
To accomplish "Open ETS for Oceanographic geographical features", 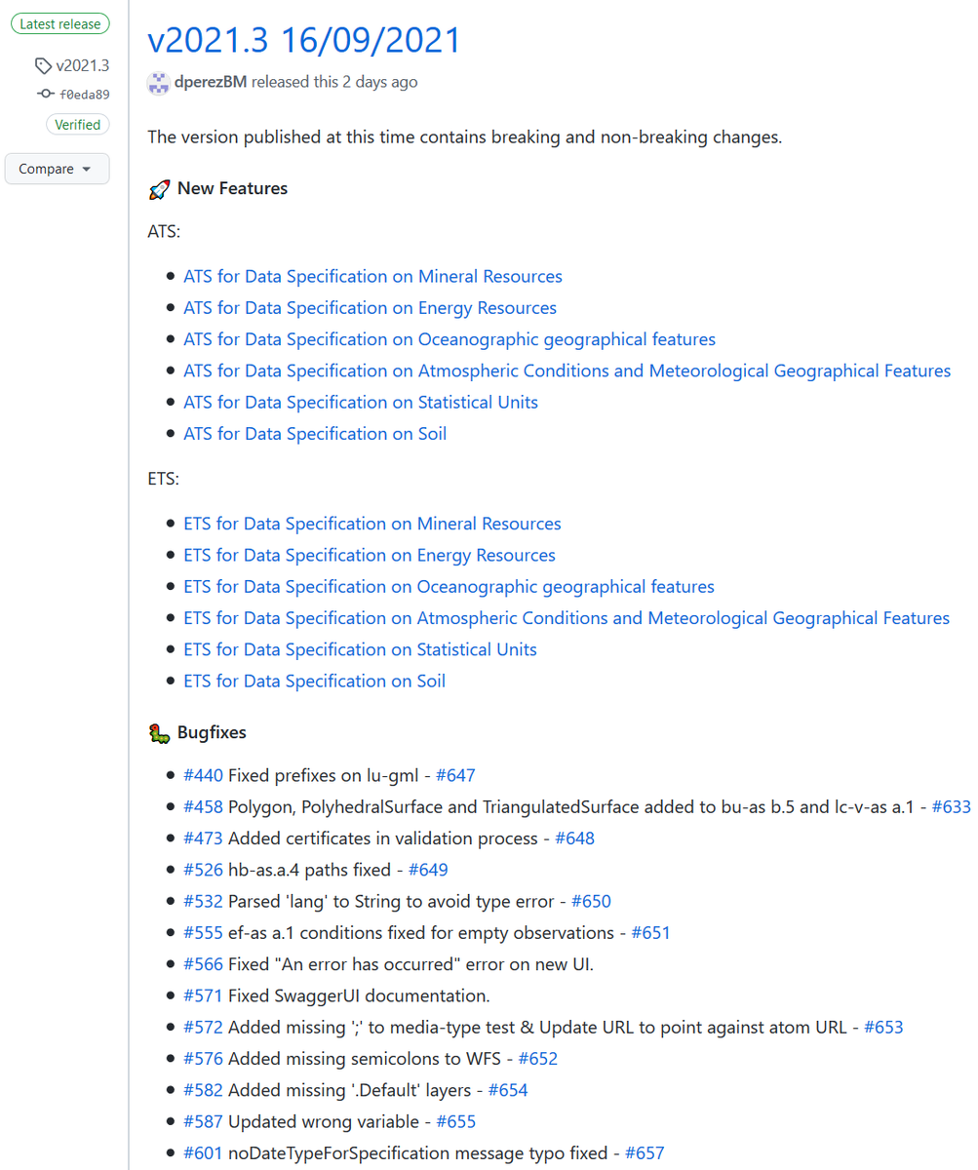I will [449, 587].
